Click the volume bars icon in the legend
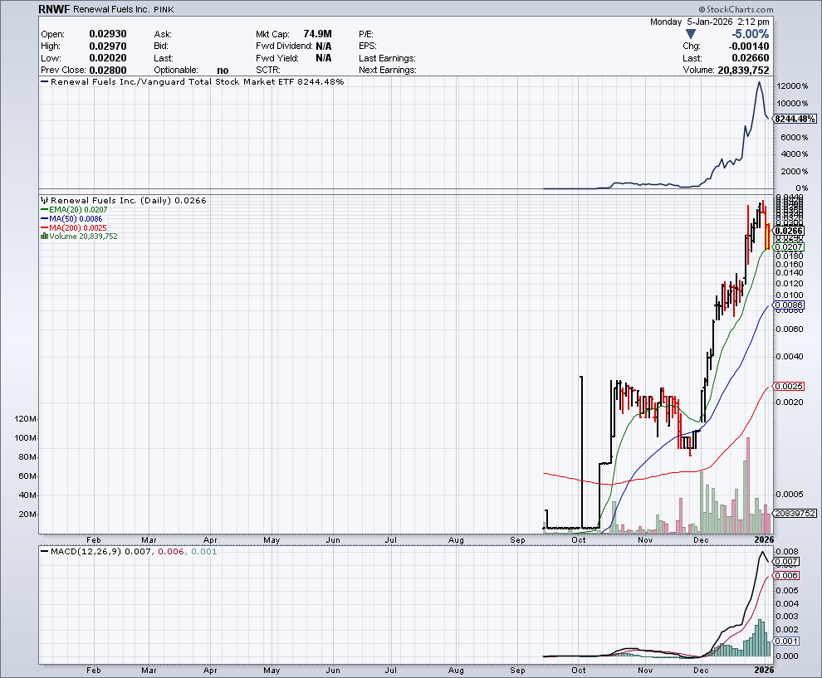 [x=45, y=237]
